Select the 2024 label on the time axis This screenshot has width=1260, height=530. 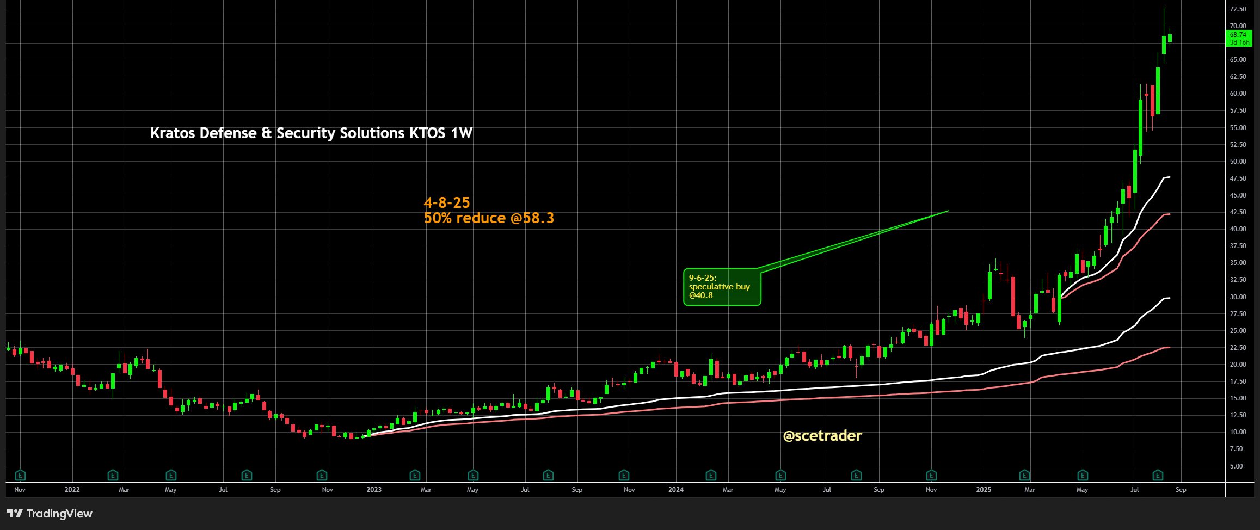676,490
